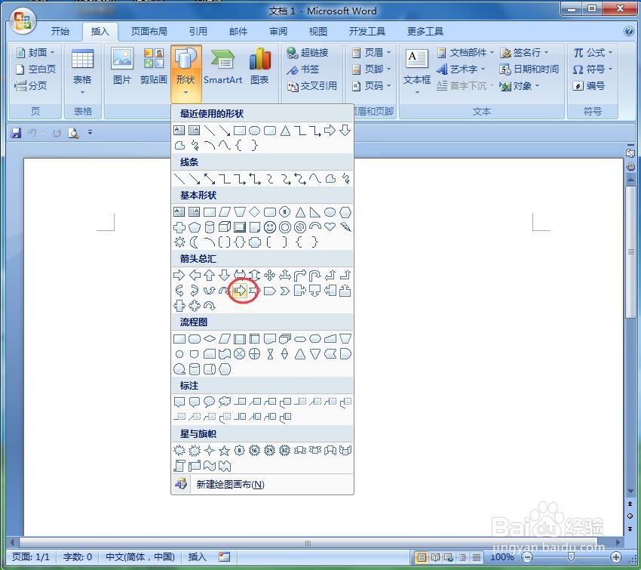Pick the flowchart collate hourglass shape
Screen dimensions: 641x570
[x=270, y=354]
